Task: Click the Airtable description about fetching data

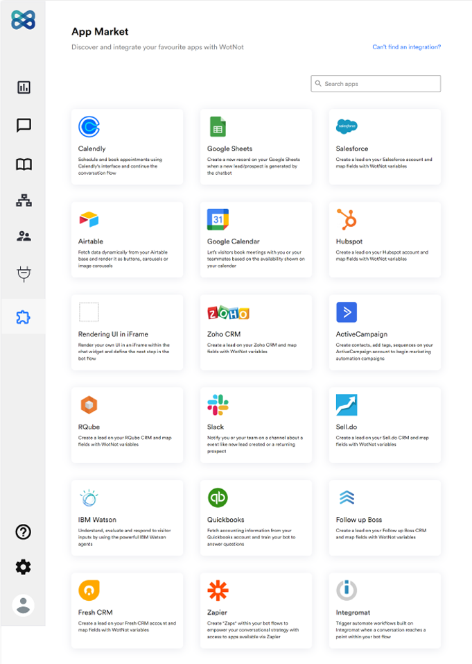Action: pyautogui.click(x=123, y=259)
